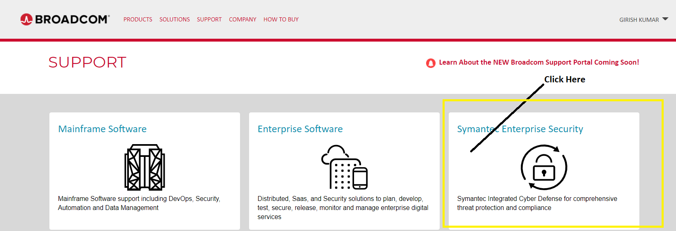Click the red notification bell icon

pos(431,63)
